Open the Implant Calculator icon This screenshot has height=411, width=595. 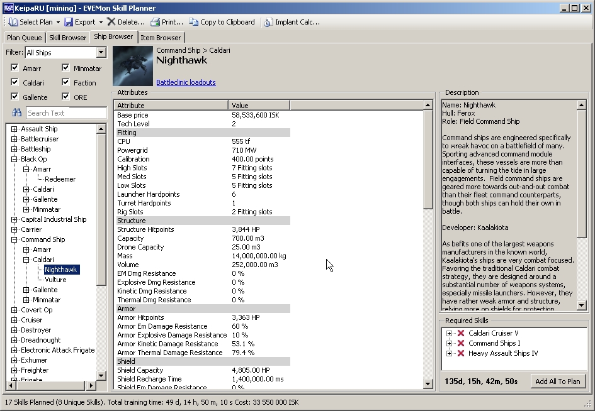[268, 22]
